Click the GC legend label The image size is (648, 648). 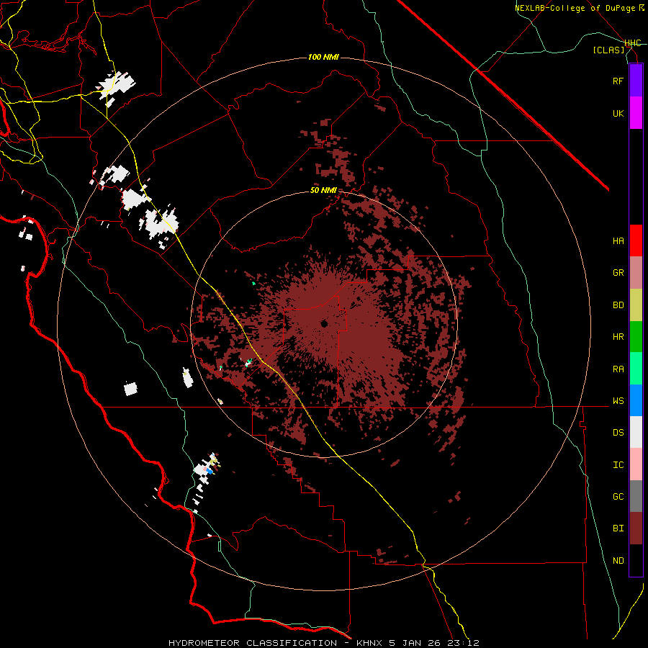[x=618, y=496]
